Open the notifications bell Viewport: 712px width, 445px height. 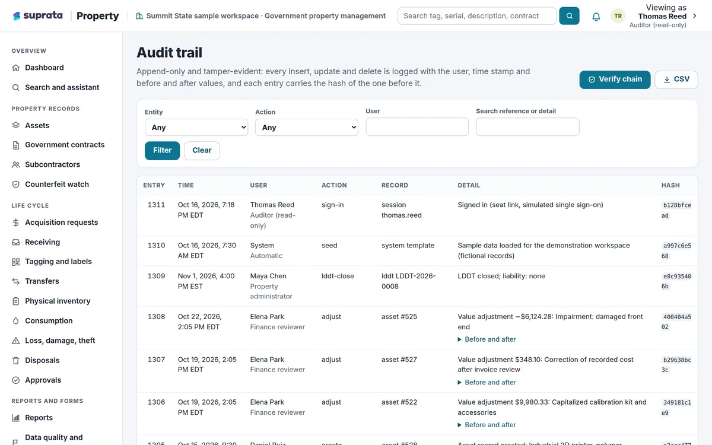[596, 17]
